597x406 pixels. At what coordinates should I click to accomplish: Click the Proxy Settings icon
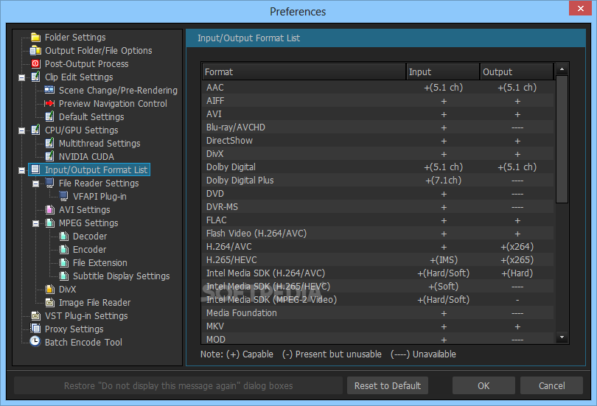36,329
